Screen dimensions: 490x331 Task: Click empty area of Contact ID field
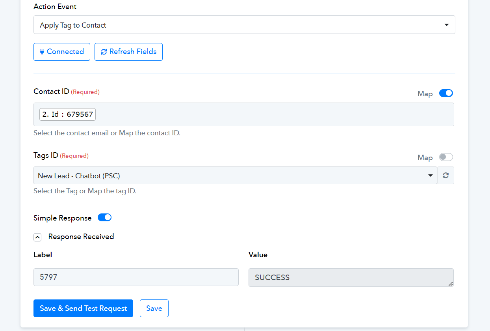tap(276, 114)
